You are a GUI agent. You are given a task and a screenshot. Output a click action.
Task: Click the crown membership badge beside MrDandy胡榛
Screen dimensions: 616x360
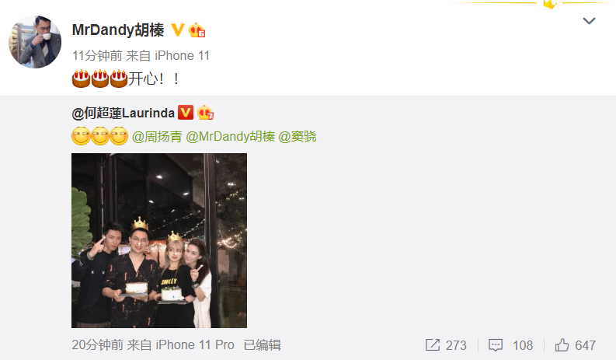pyautogui.click(x=197, y=30)
